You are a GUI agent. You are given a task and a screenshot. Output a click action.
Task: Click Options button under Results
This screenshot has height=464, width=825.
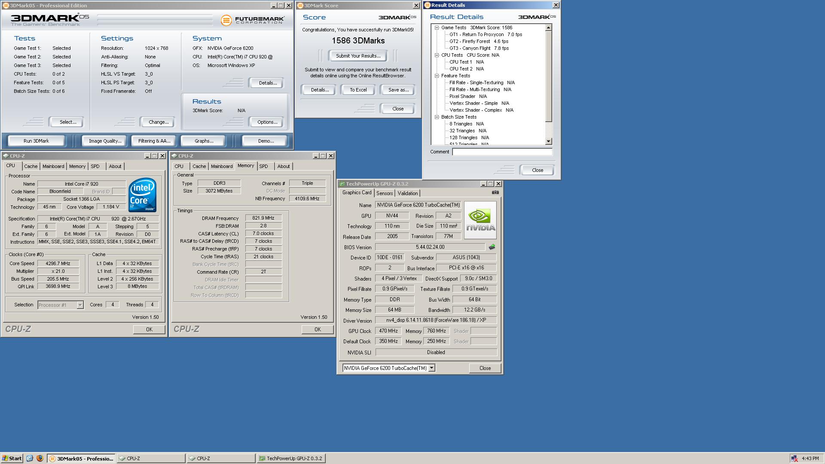[x=267, y=122]
